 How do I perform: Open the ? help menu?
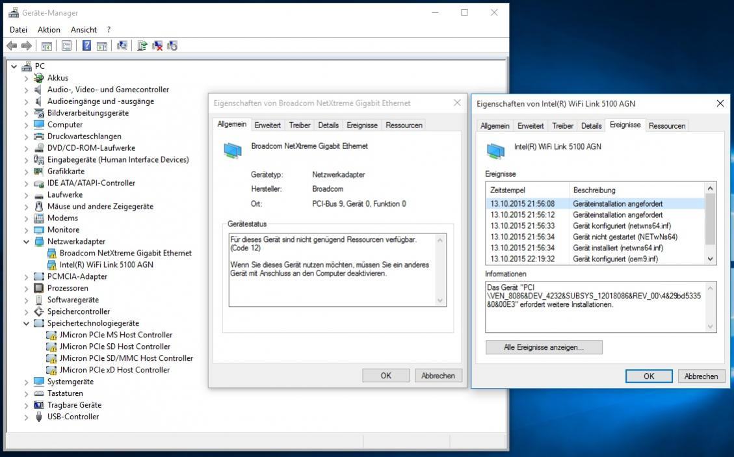[x=109, y=29]
